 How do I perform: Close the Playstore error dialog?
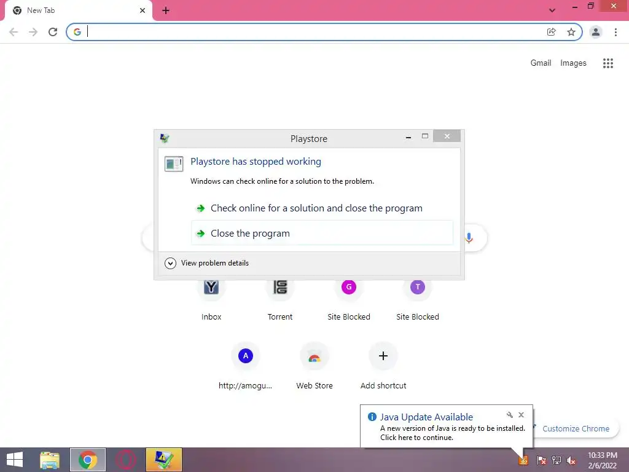pos(447,136)
